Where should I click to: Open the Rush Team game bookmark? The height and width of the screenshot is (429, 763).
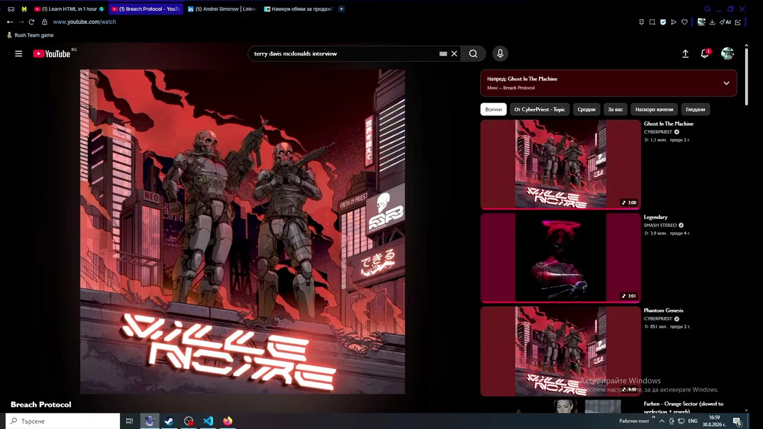click(30, 35)
